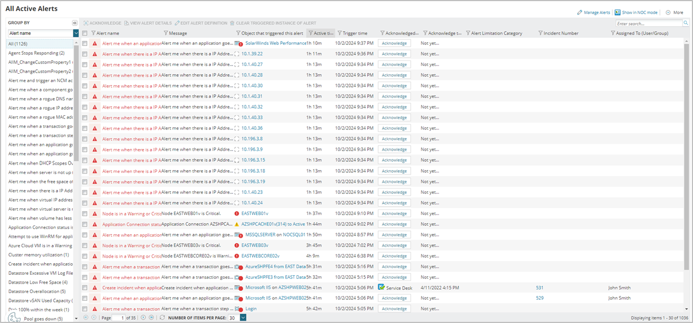
Task: Open the Group By alert name dropdown
Action: point(75,33)
